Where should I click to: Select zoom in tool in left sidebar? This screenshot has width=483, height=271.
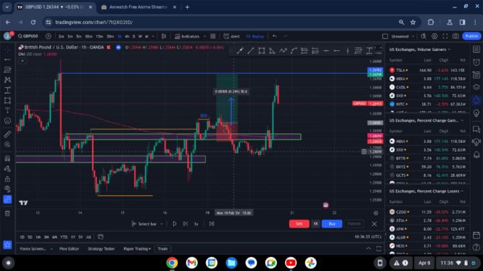7,144
